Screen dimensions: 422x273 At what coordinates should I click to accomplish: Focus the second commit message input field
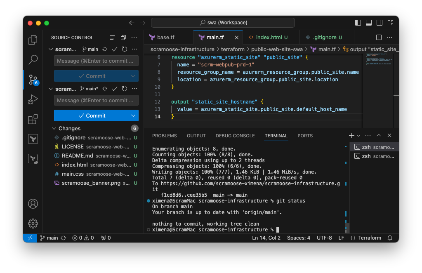[97, 100]
